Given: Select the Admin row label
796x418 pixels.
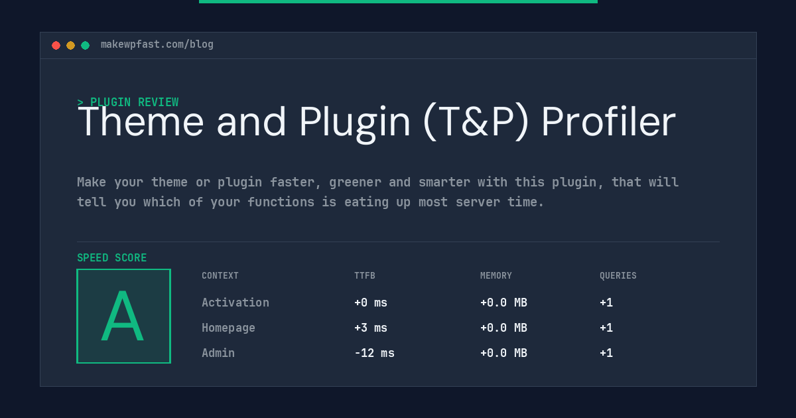Looking at the screenshot, I should tap(218, 353).
